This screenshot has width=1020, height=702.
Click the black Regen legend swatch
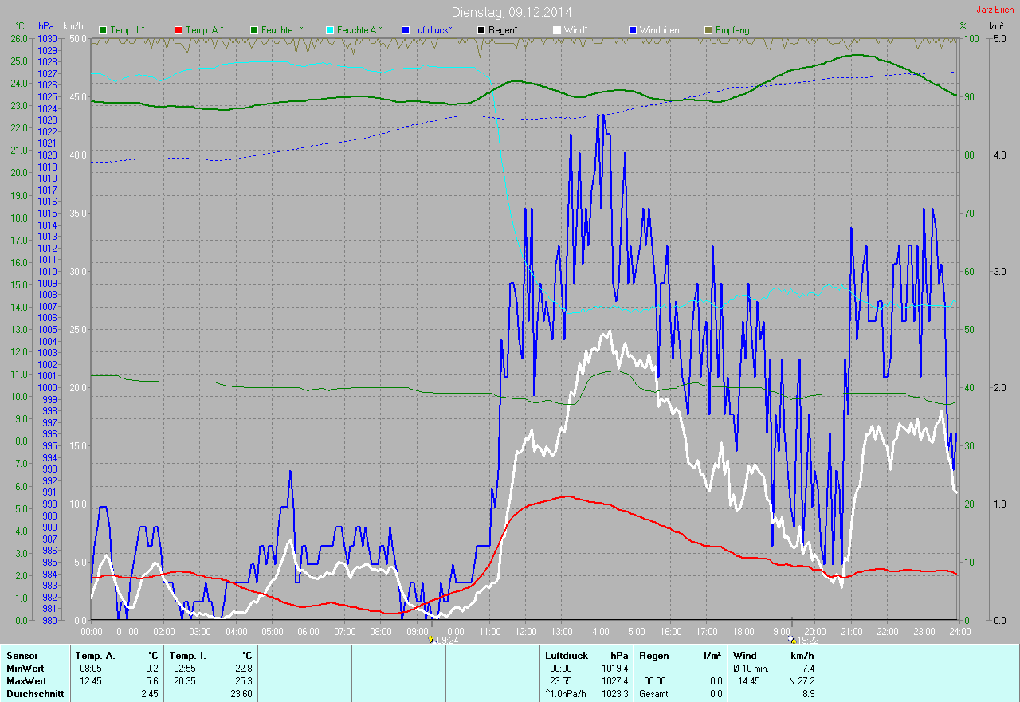click(481, 30)
